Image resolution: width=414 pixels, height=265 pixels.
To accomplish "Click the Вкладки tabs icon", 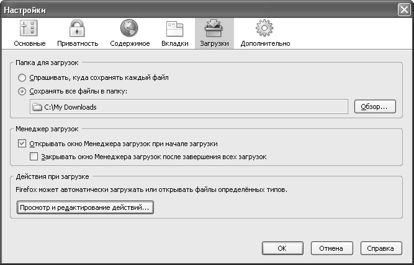I will [x=174, y=28].
